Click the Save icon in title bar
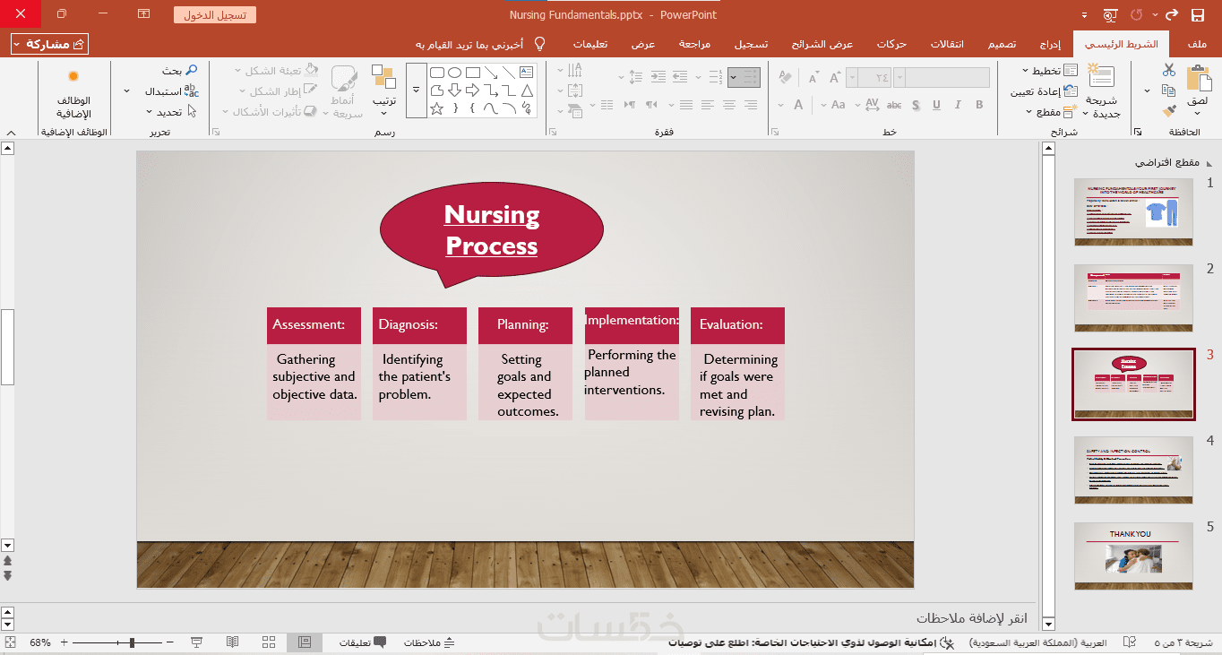Screen dimensions: 1222x655 [1198, 15]
